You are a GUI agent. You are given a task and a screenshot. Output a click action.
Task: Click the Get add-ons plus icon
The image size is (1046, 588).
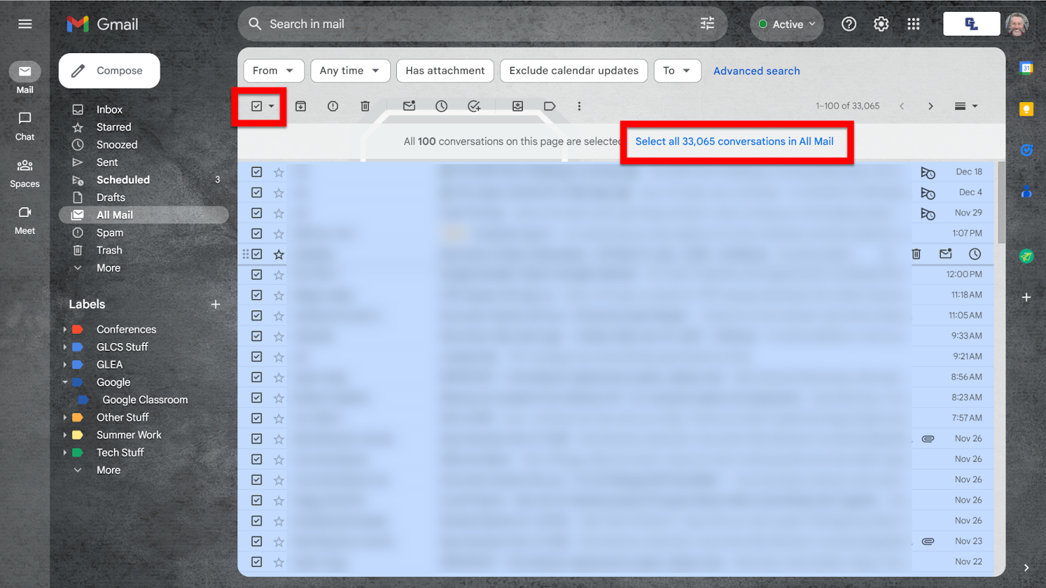click(x=1026, y=297)
